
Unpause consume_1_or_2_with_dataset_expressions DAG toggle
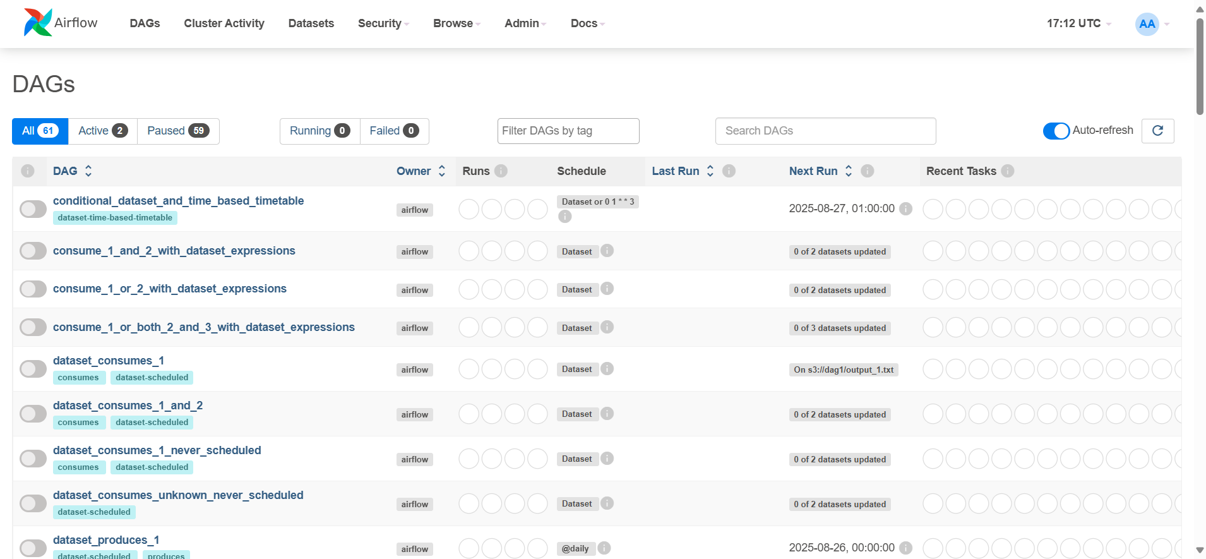33,289
